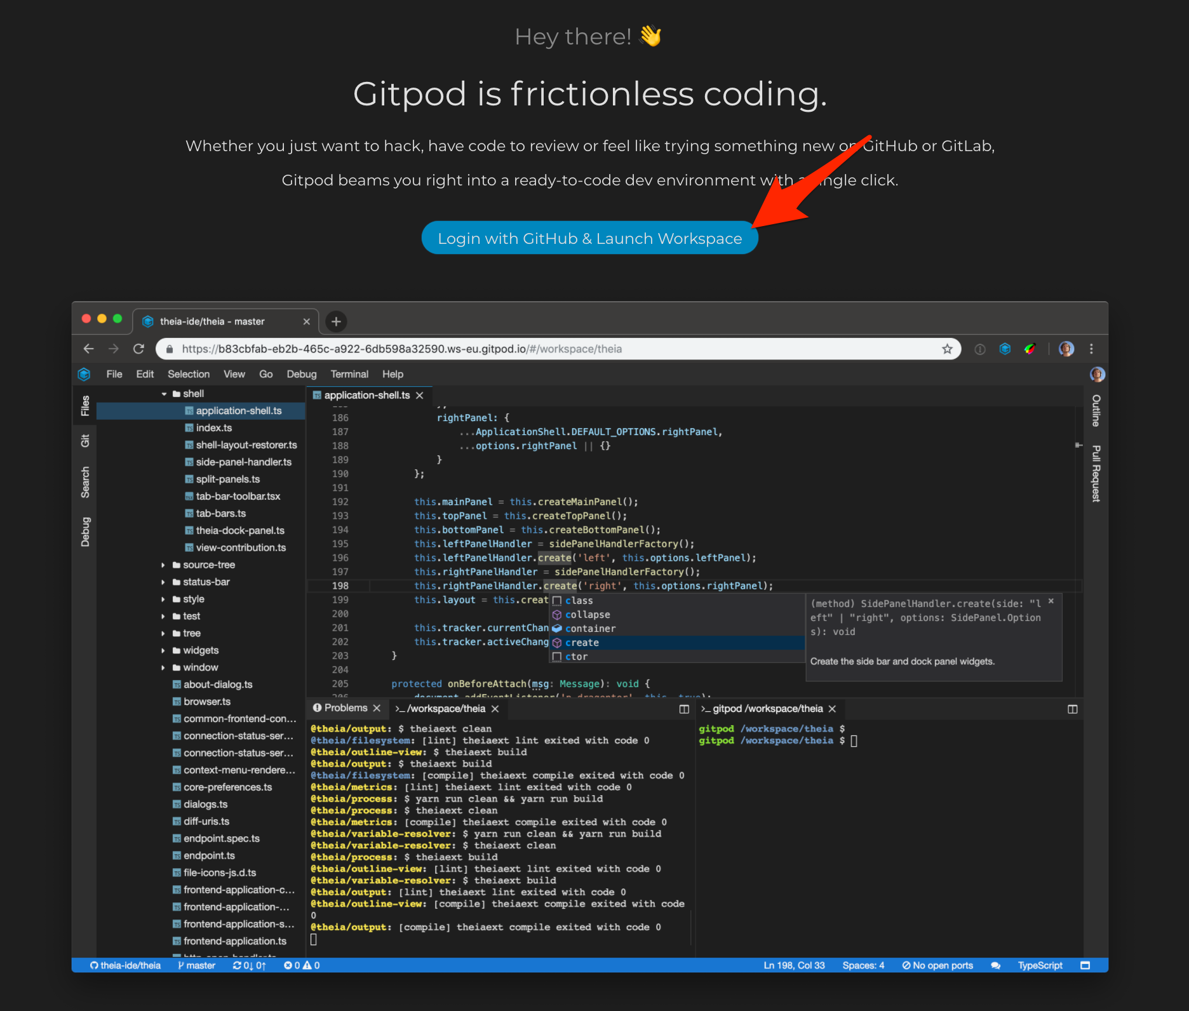Screen dimensions: 1189x1011
Task: Click the browser back arrow
Action: (89, 349)
